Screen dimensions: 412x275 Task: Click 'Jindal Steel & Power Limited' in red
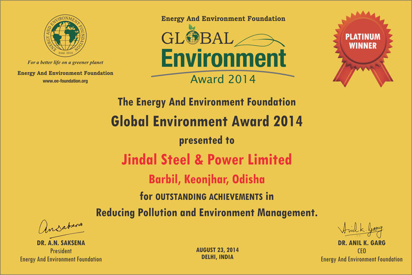click(207, 160)
